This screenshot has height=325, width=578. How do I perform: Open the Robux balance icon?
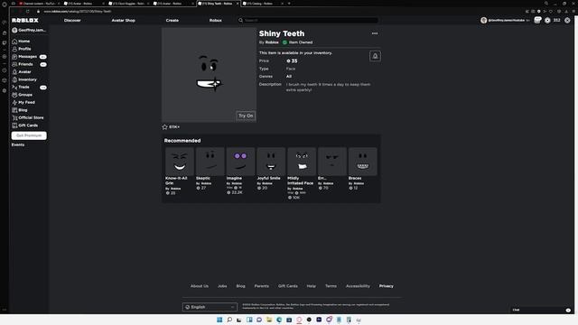547,20
